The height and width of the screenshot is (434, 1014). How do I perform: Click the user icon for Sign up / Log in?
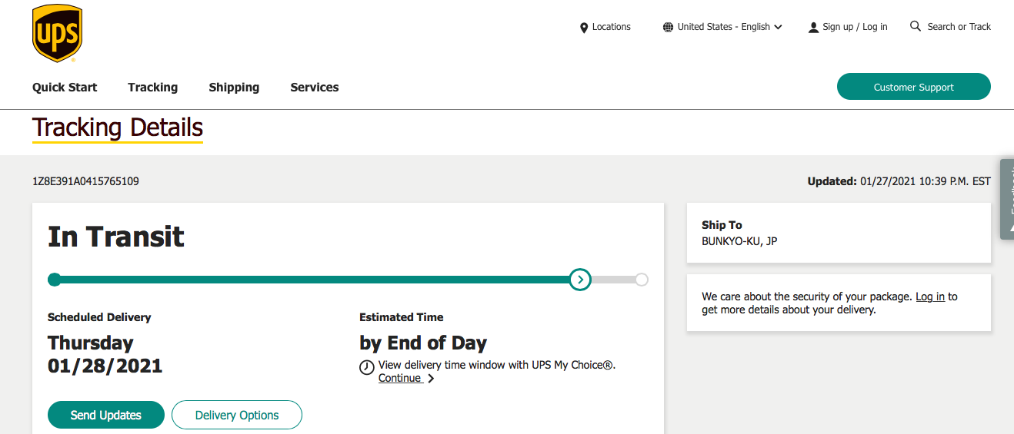pos(813,28)
